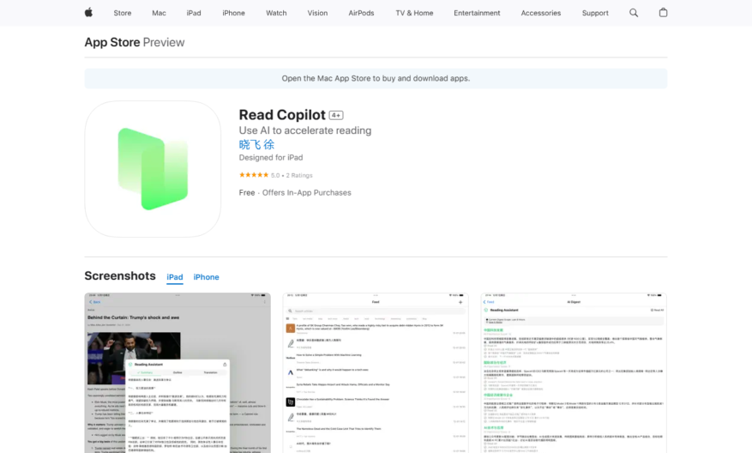This screenshot has width=752, height=453.
Task: Open the AI Digest screenshot thumbnail
Action: [574, 373]
